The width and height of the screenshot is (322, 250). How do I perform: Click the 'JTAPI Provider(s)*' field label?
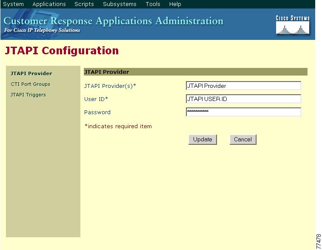pos(110,86)
